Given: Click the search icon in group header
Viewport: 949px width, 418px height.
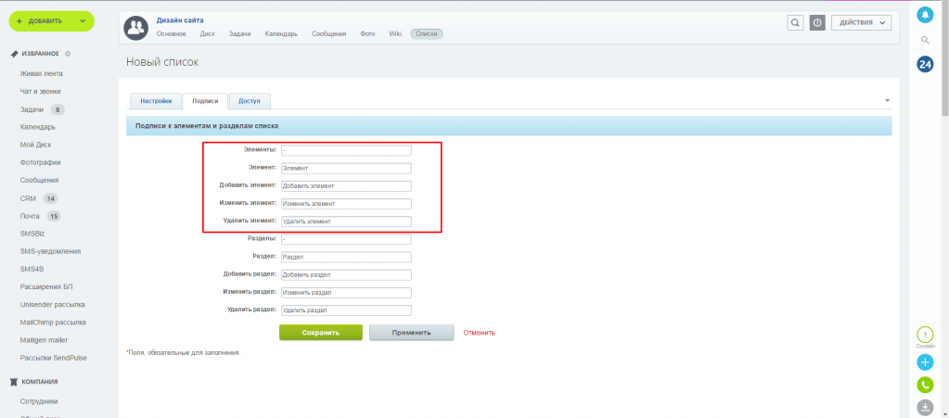Looking at the screenshot, I should pos(795,23).
